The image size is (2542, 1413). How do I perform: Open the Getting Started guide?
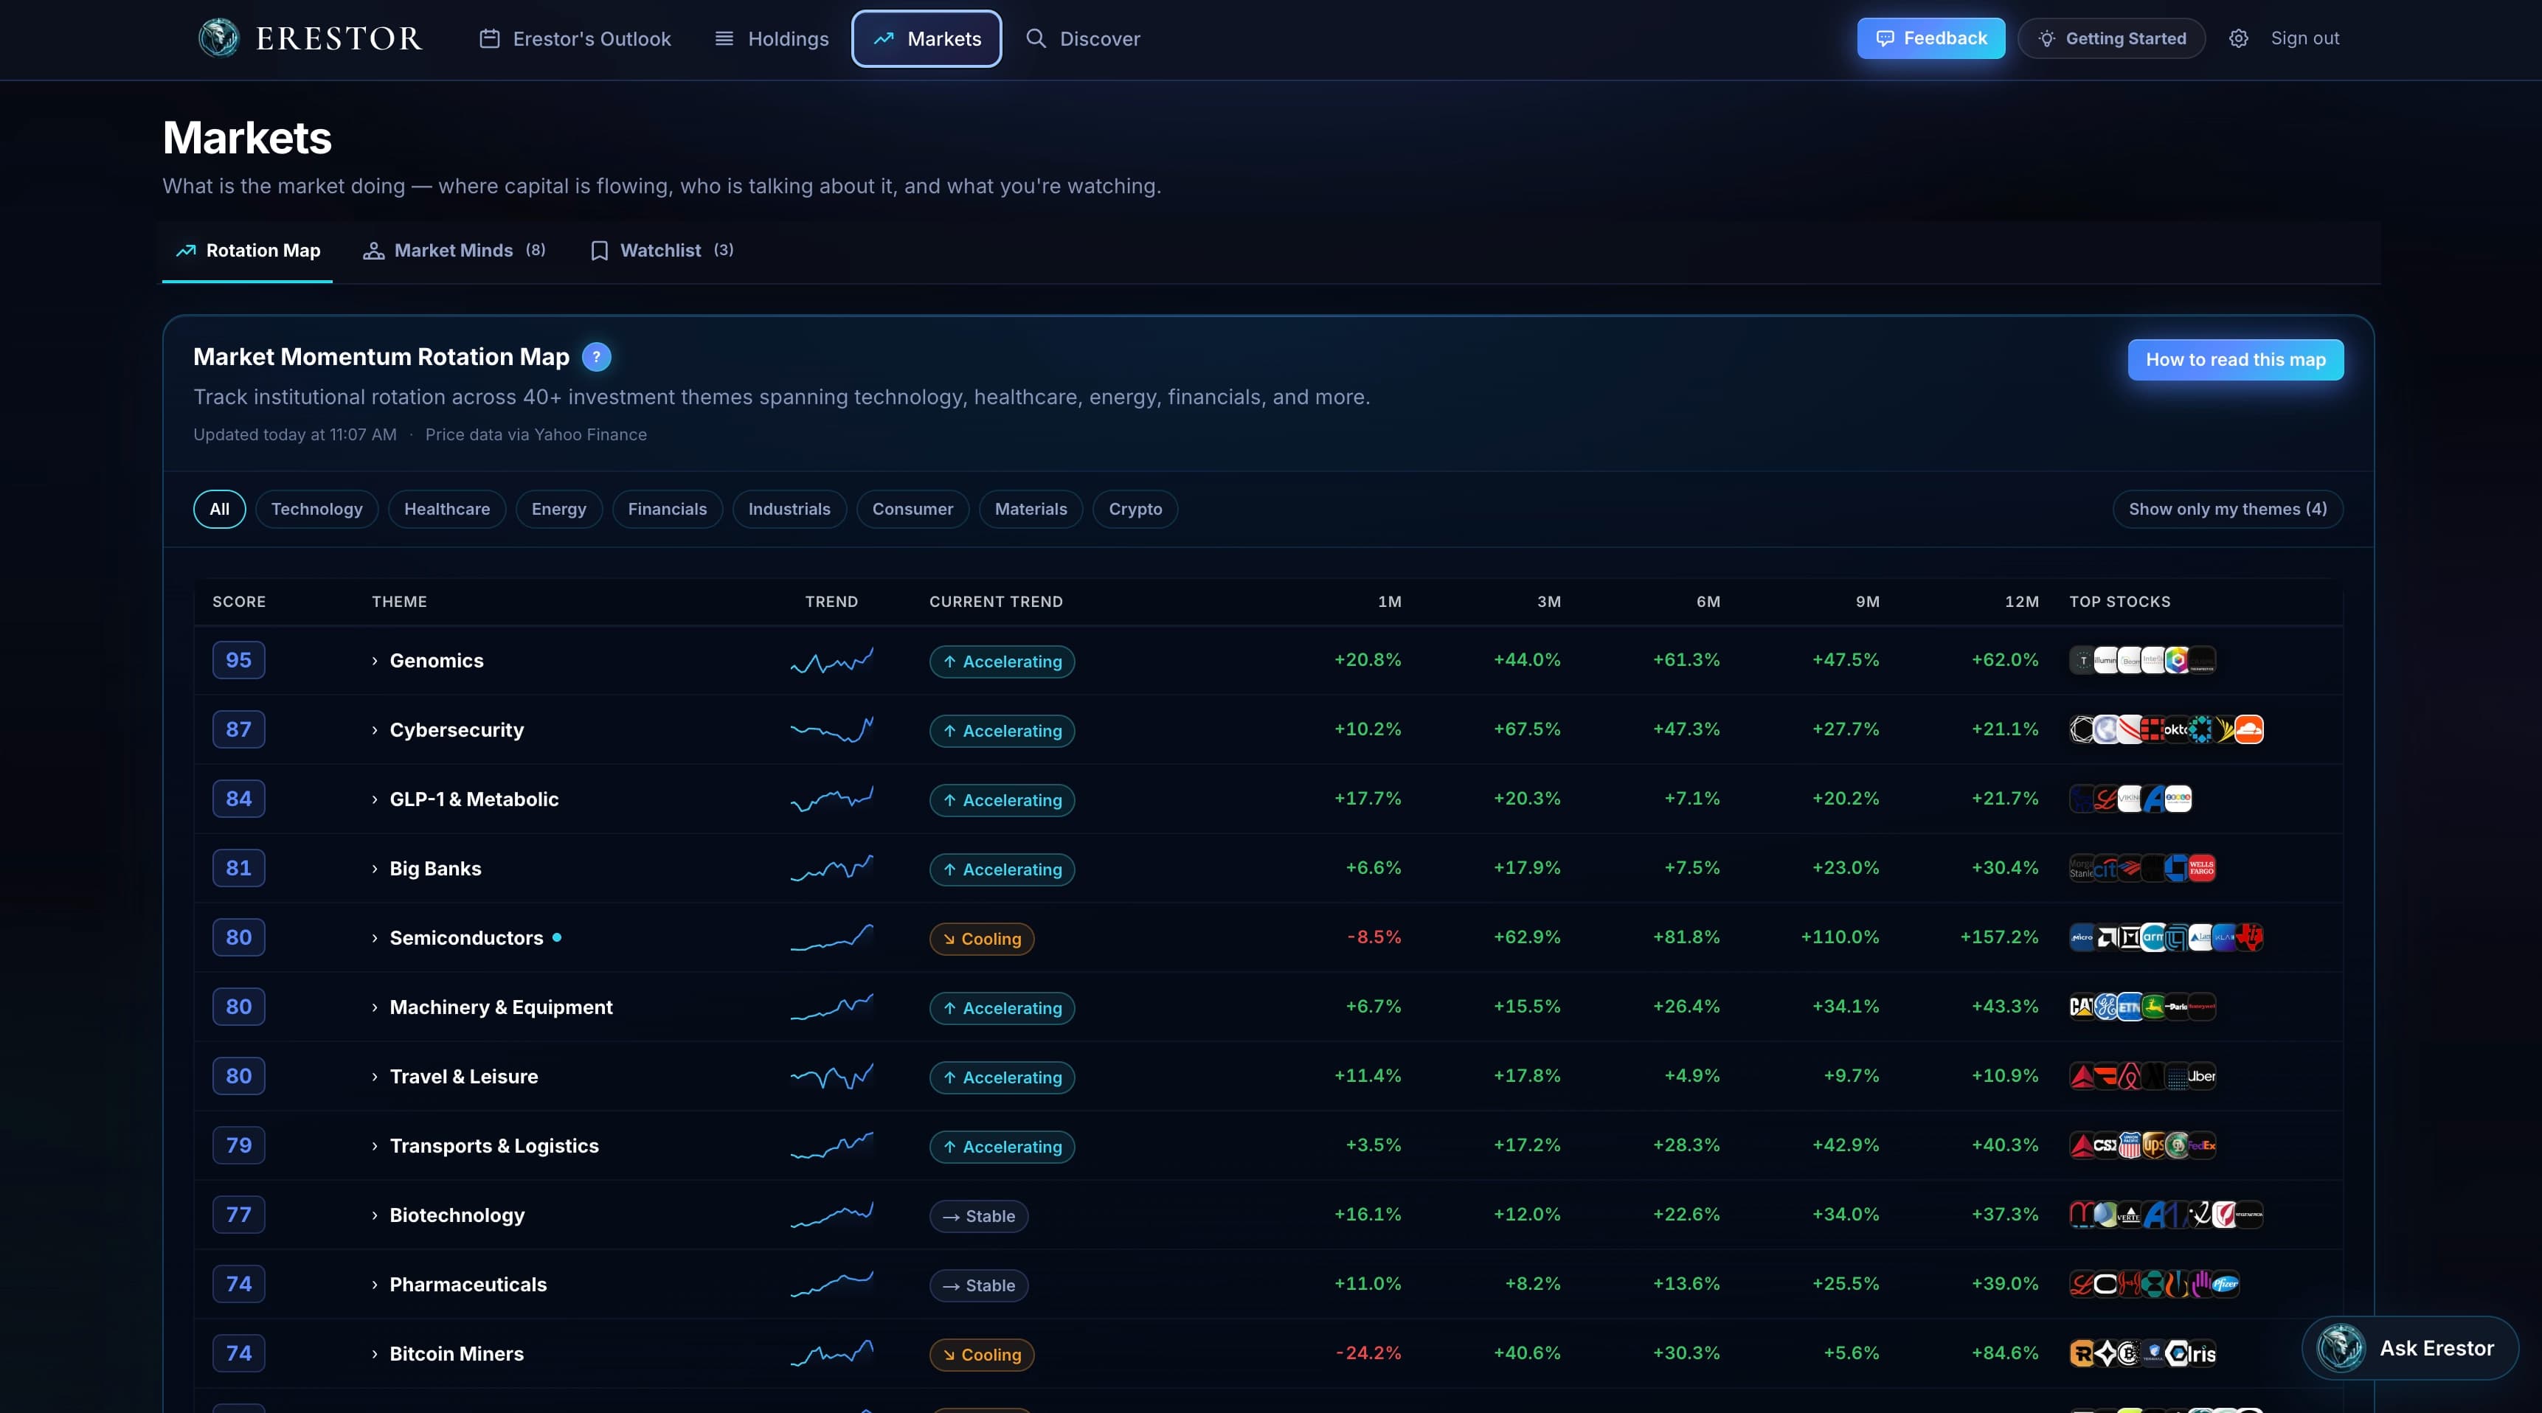2112,38
